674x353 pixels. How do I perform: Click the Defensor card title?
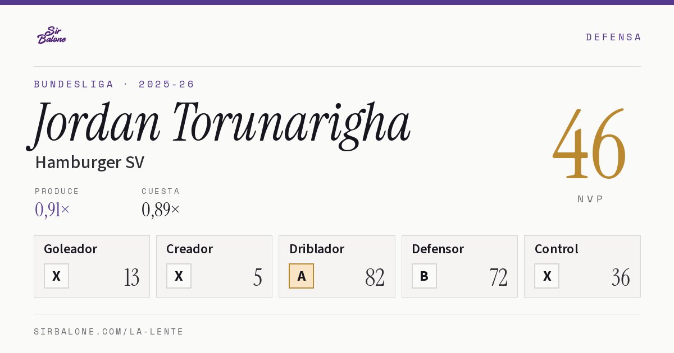[438, 249]
